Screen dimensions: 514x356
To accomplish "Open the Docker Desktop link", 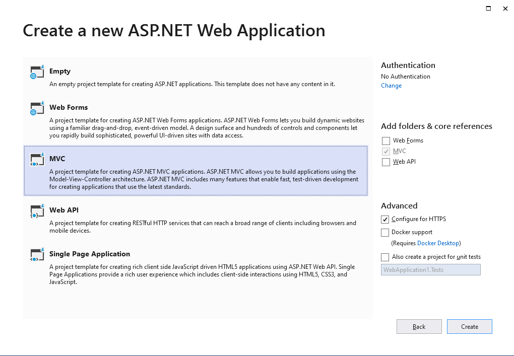I will click(x=438, y=243).
